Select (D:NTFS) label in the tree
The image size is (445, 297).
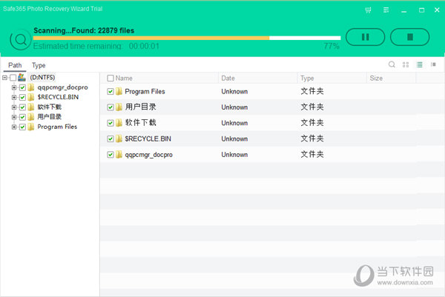42,77
